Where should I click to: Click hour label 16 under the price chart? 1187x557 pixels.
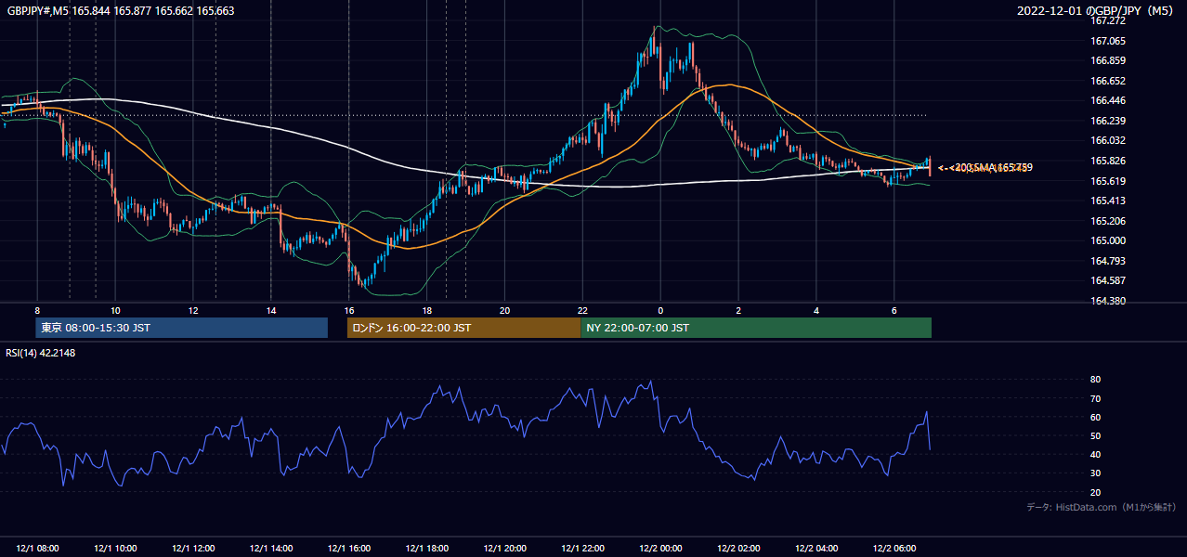click(349, 310)
